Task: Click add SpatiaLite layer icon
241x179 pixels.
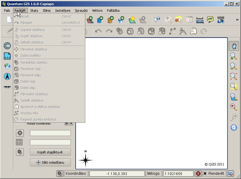Action: (111, 20)
